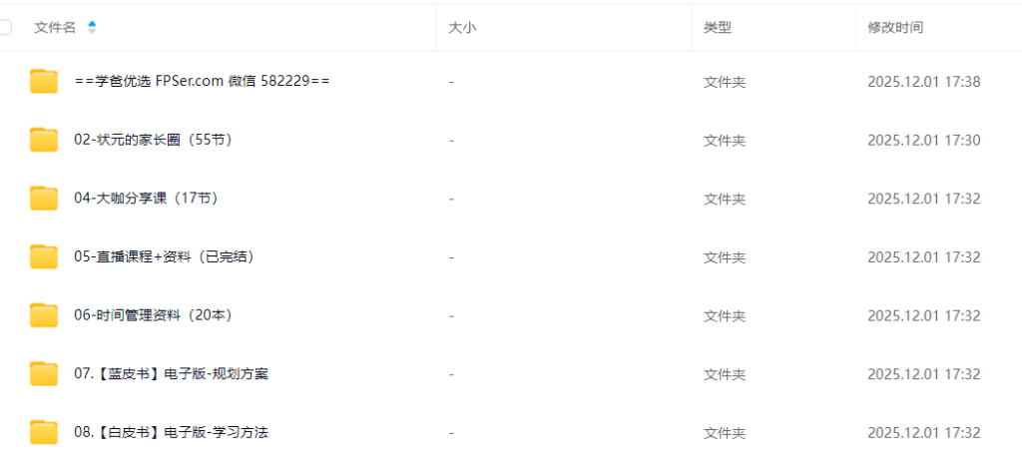Sort by the 文件名 column header
This screenshot has height=472, width=1022.
point(56,27)
